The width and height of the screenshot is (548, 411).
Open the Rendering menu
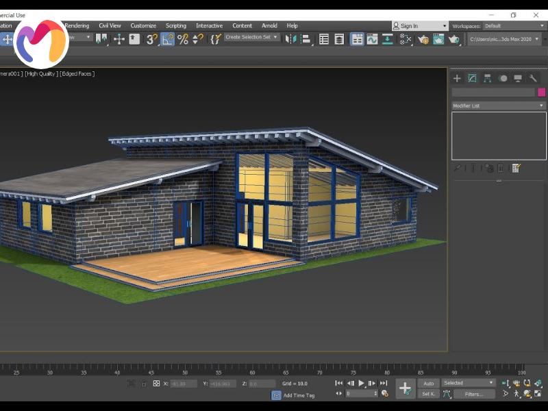point(77,26)
